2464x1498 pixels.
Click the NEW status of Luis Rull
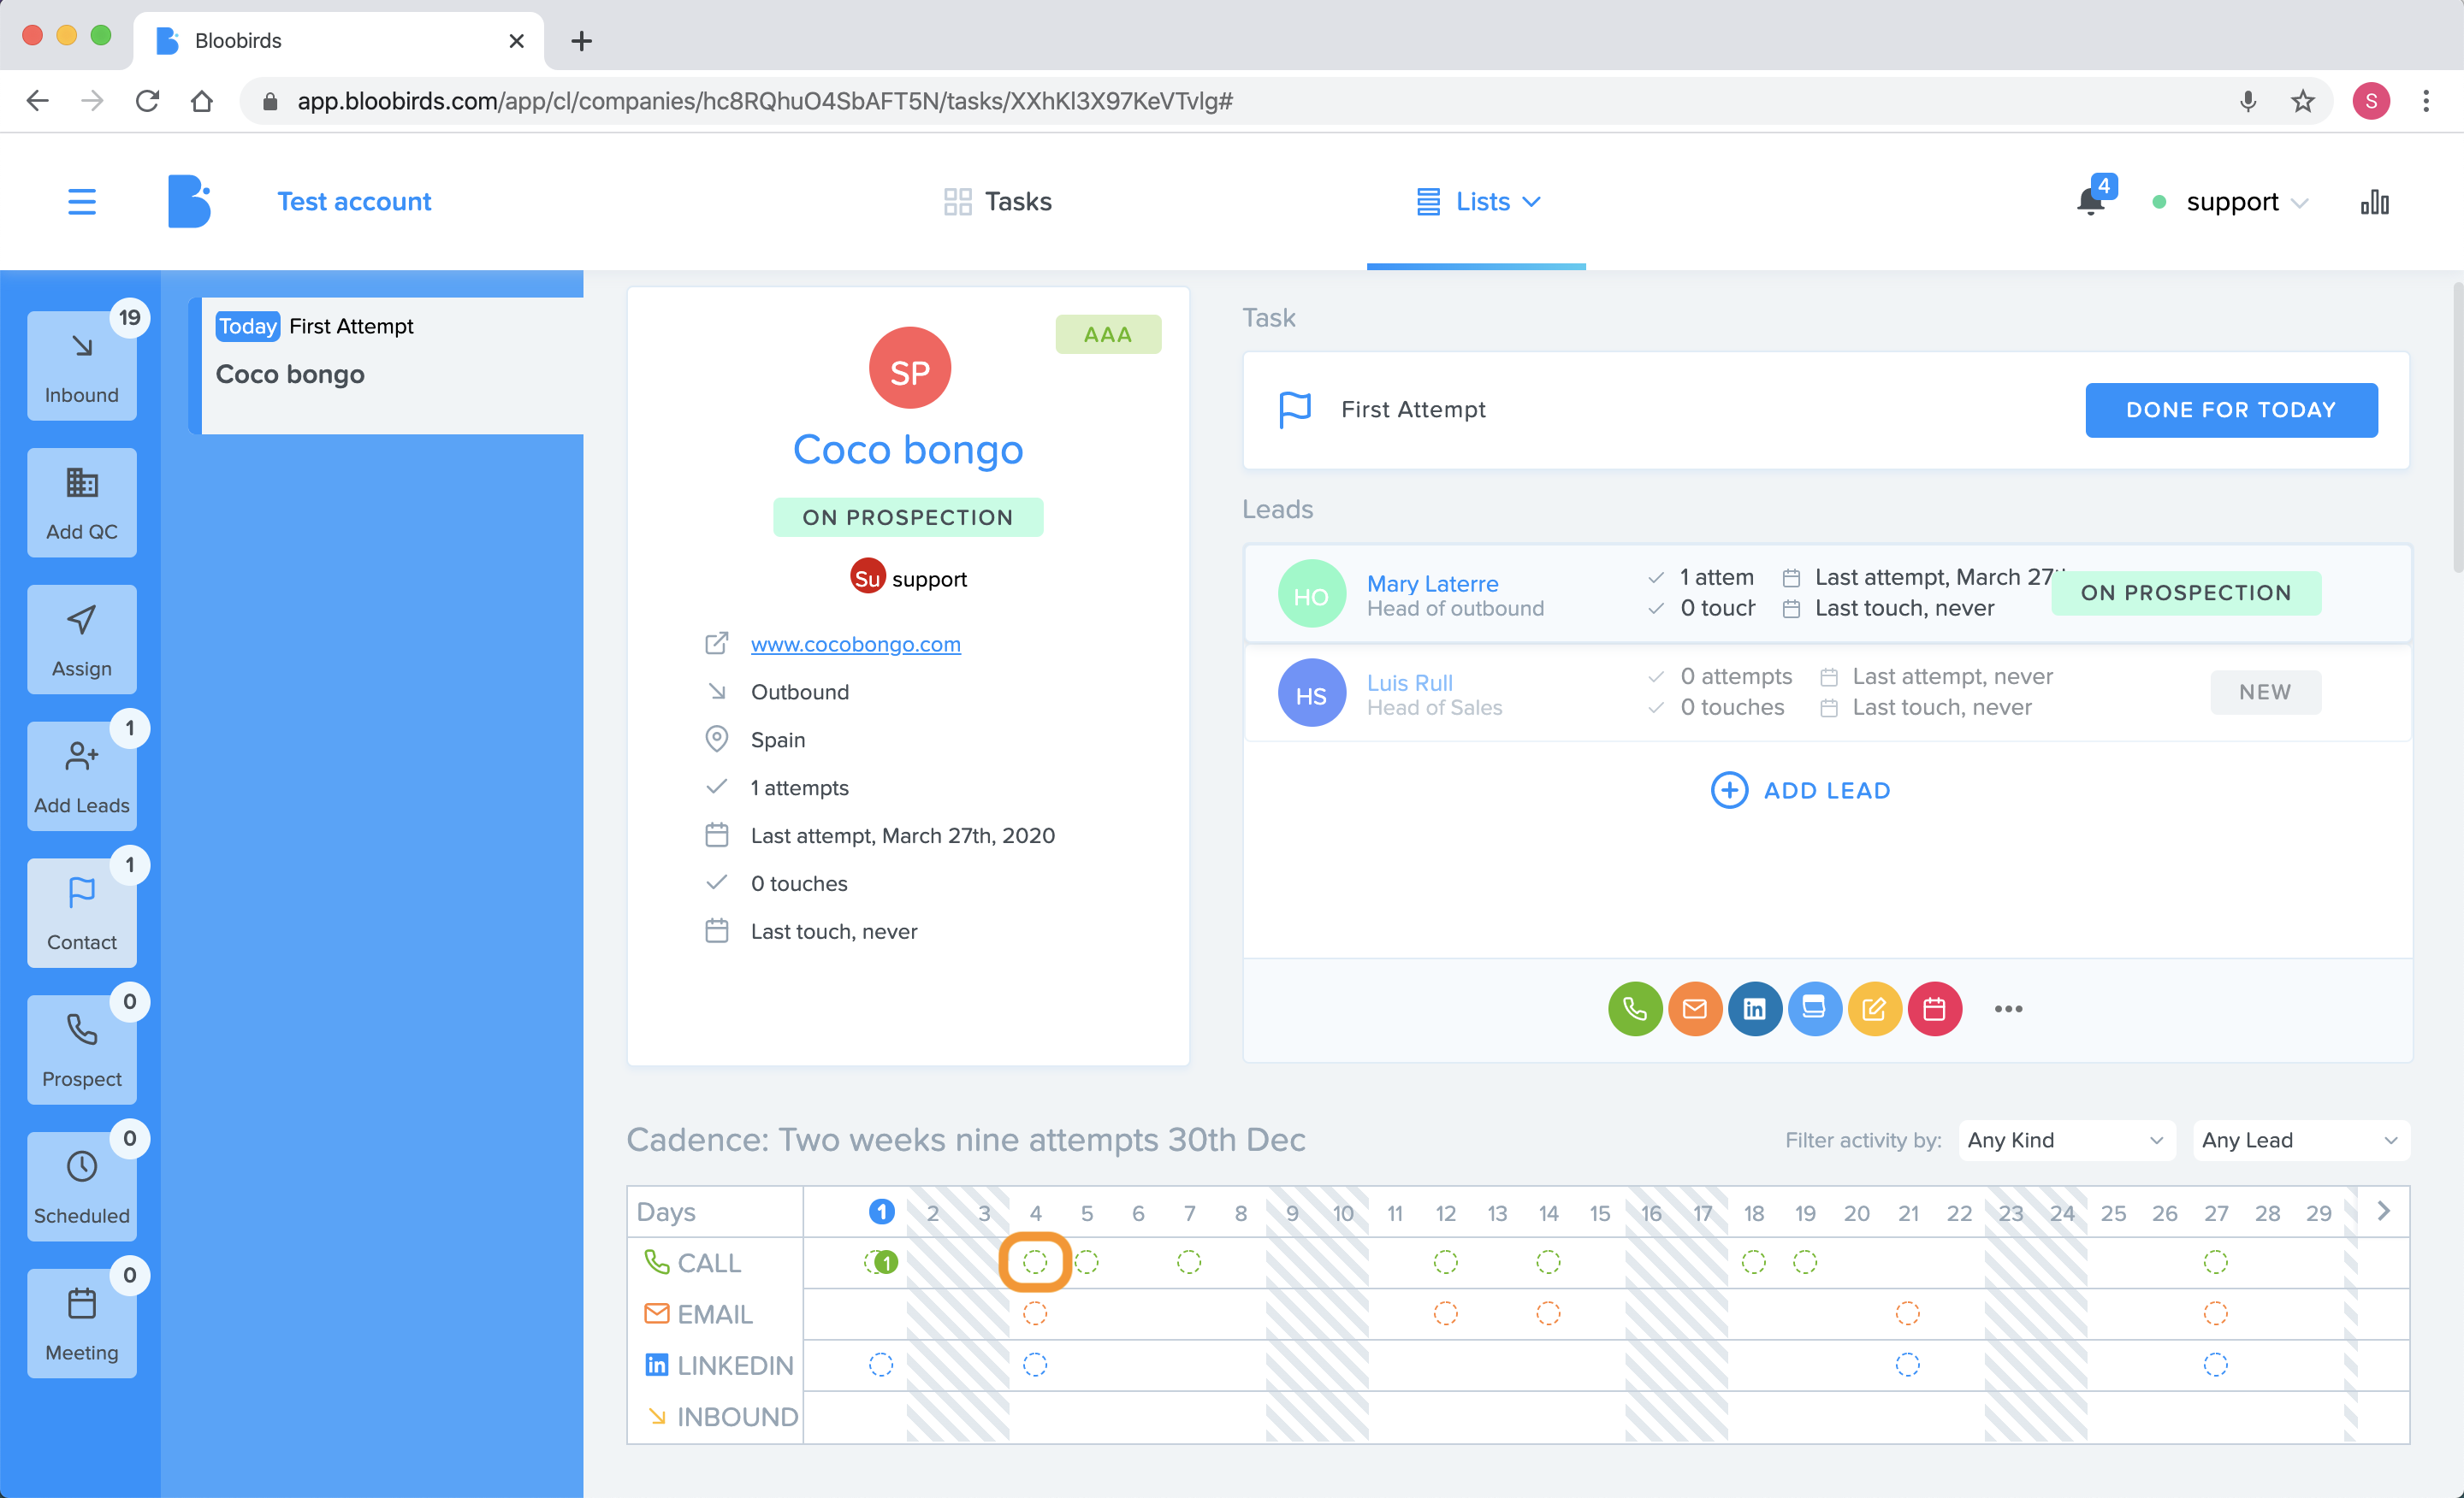pos(2265,692)
